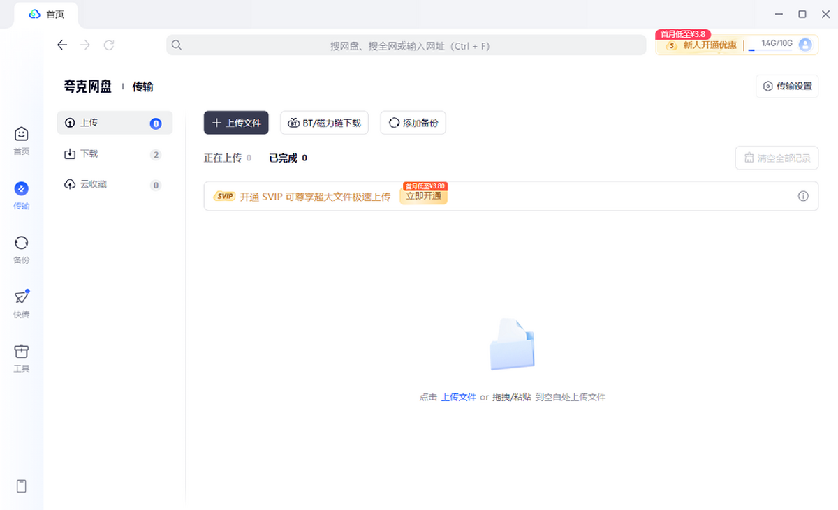
Task: Select the 上传 upload list item
Action: pyautogui.click(x=115, y=123)
